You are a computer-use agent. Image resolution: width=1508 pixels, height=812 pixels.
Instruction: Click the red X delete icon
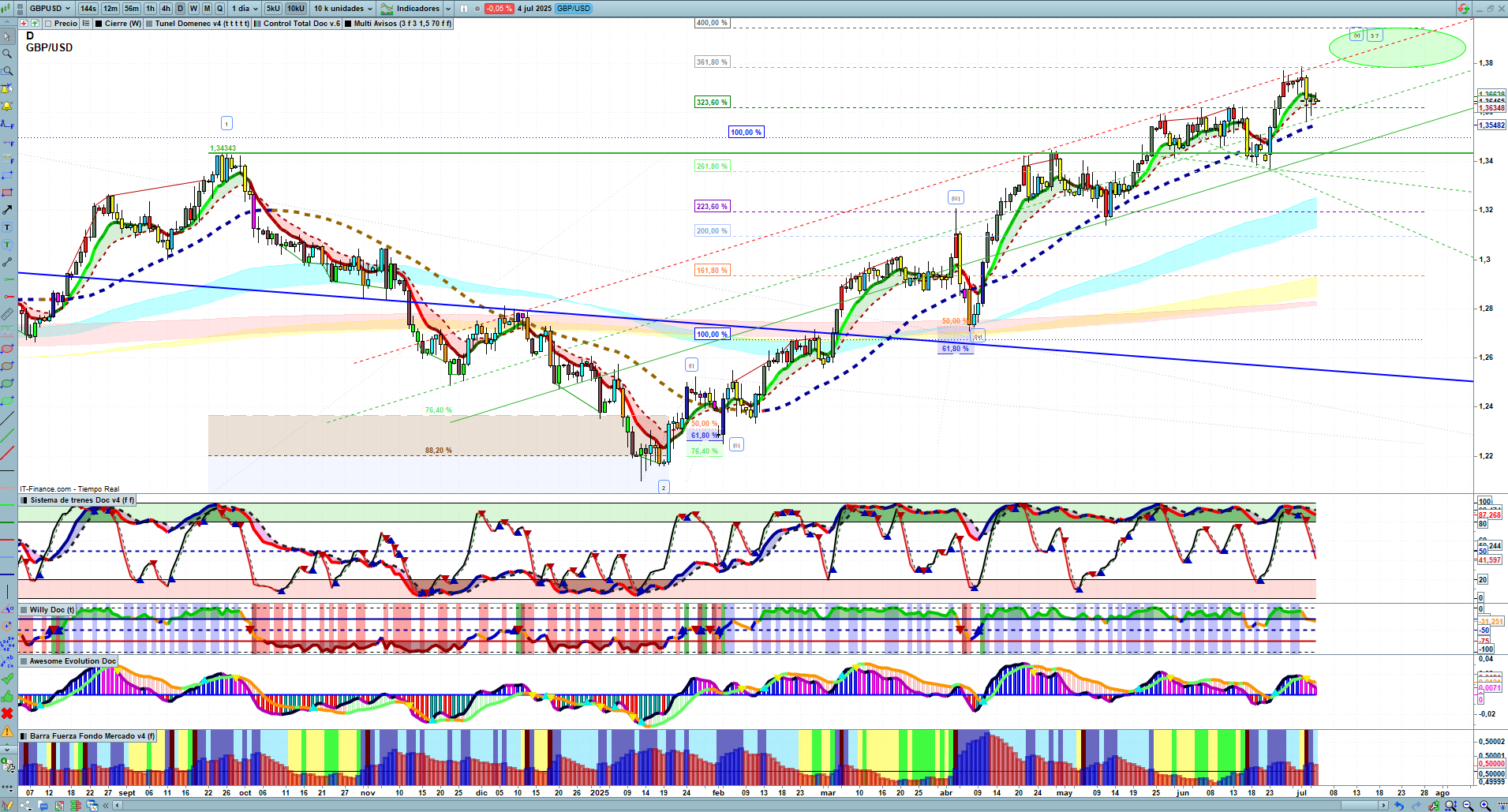tap(7, 713)
